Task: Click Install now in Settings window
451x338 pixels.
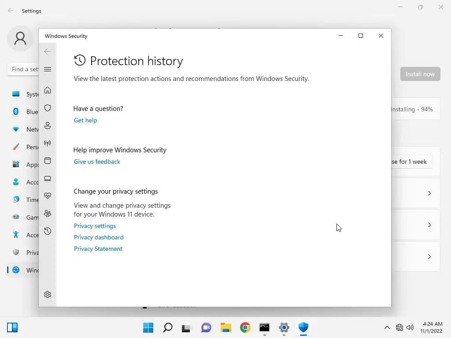Action: point(420,74)
